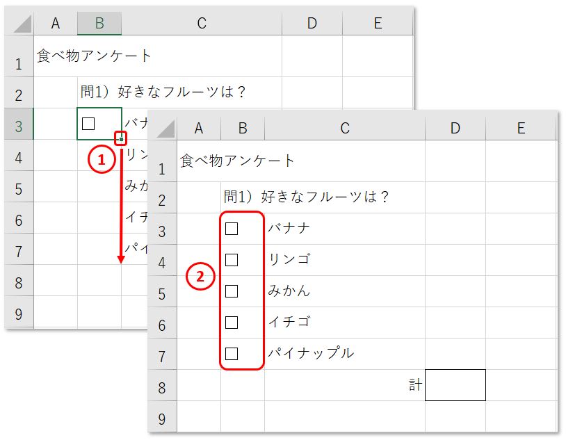566x440 pixels.
Task: Select row 9 header in front sheet
Action: point(162,416)
